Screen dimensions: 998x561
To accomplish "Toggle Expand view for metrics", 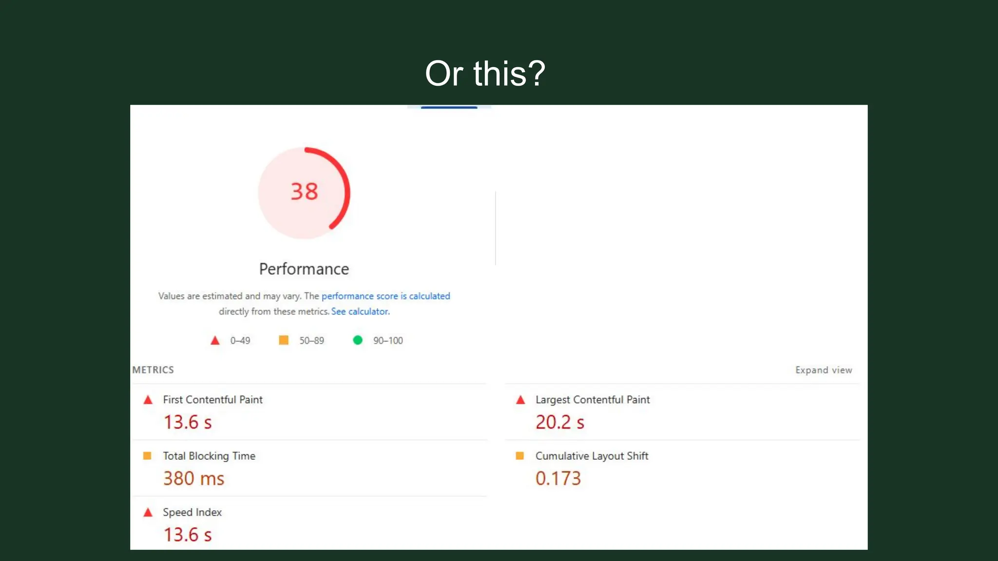I will tap(824, 370).
